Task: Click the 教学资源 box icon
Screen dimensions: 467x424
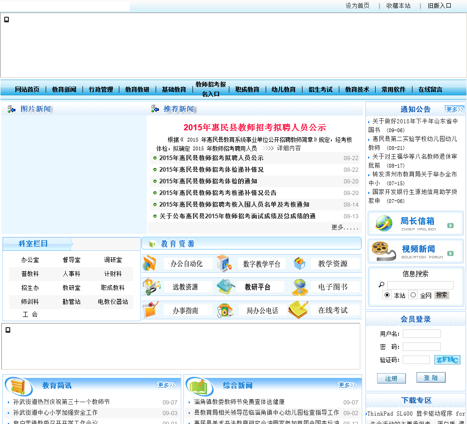Action: 300,263
